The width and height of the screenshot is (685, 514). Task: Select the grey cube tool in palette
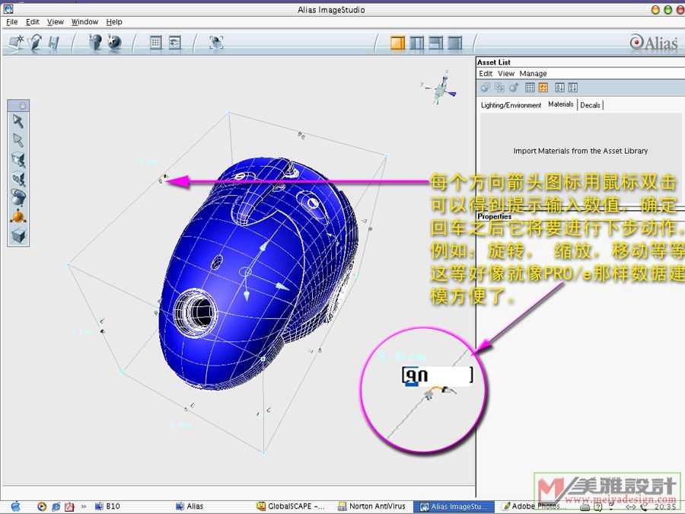click(18, 235)
